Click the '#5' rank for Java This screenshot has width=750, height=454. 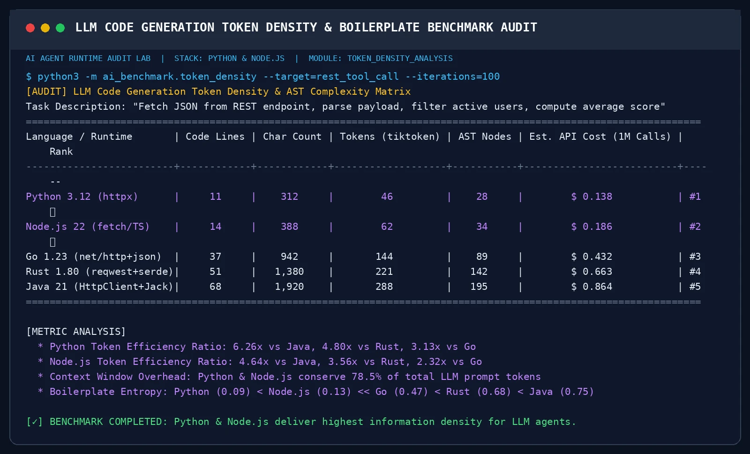coord(695,287)
